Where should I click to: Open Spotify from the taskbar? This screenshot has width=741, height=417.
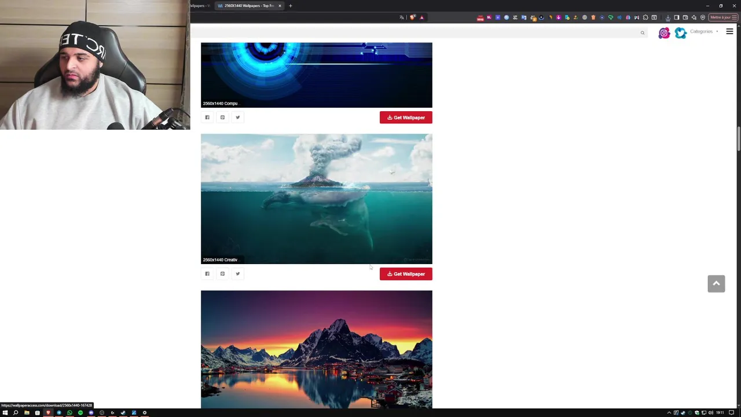tap(80, 412)
